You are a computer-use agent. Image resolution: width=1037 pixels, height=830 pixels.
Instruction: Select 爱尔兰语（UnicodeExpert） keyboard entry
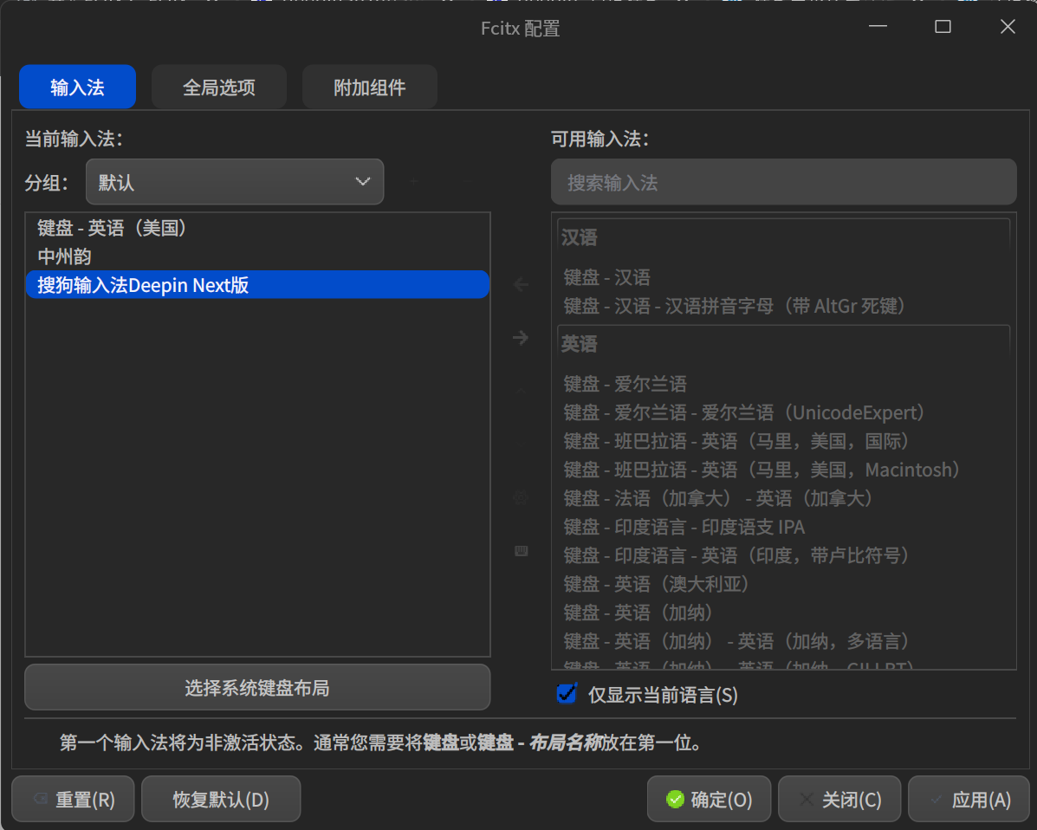pos(784,412)
